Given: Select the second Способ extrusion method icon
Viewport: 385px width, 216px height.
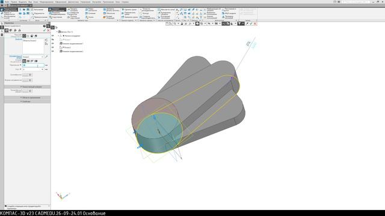Looking at the screenshot, I should point(28,61).
